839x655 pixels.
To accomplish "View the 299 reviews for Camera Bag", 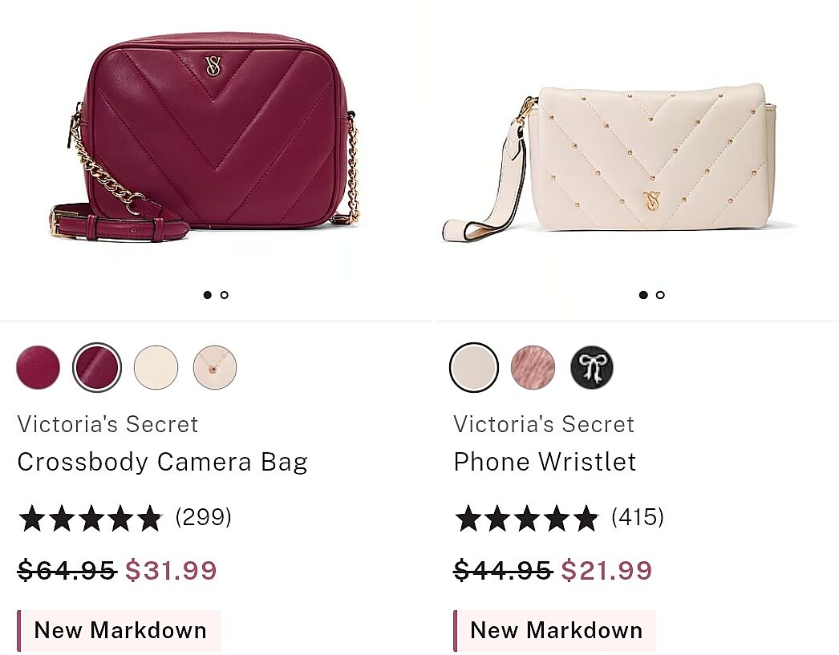I will click(x=204, y=517).
